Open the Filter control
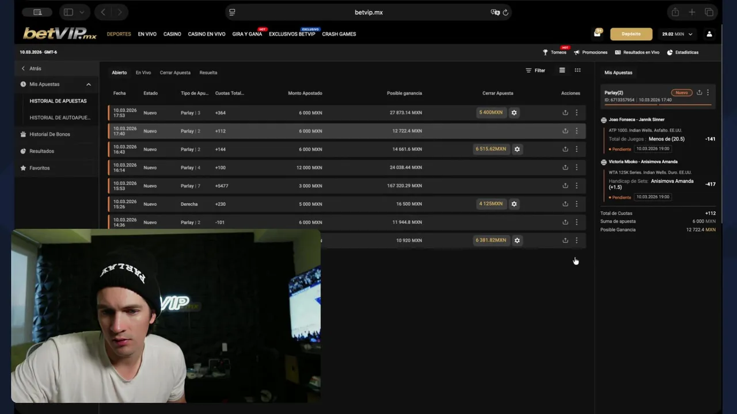This screenshot has height=414, width=737. [x=535, y=71]
